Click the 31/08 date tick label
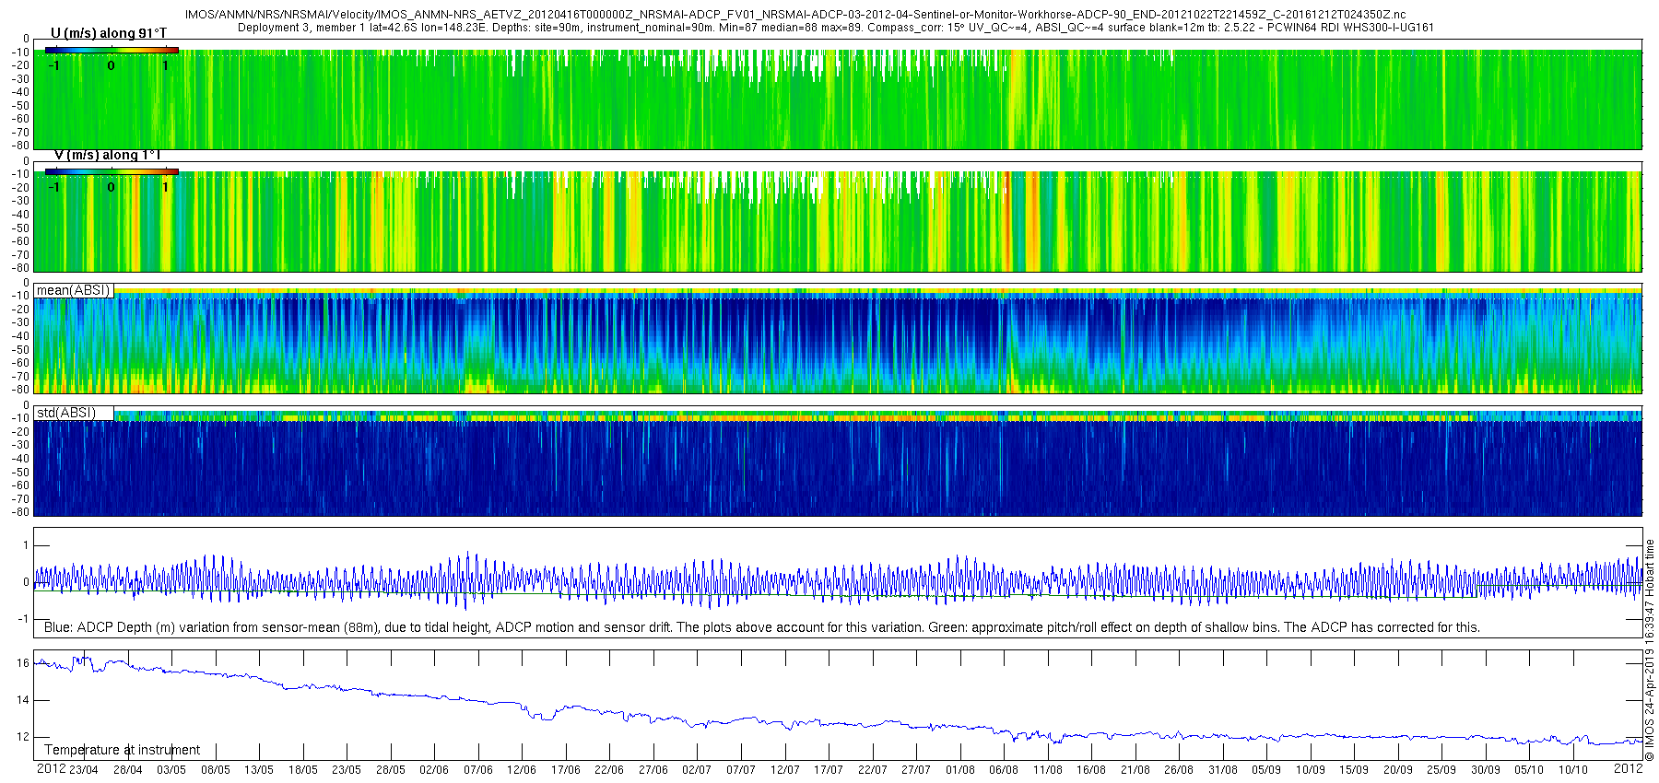 click(x=1222, y=770)
